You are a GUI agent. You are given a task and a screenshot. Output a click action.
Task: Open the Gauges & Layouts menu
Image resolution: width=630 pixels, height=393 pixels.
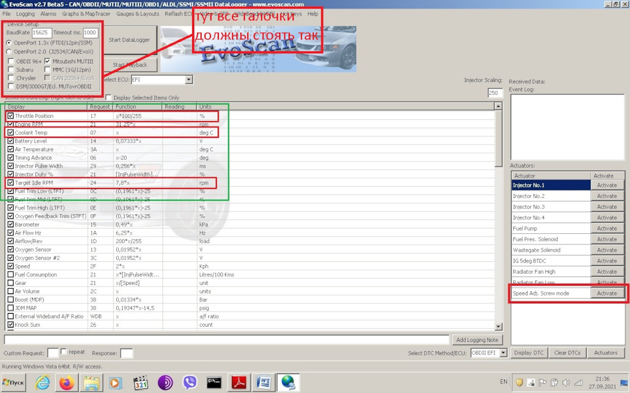tap(137, 14)
